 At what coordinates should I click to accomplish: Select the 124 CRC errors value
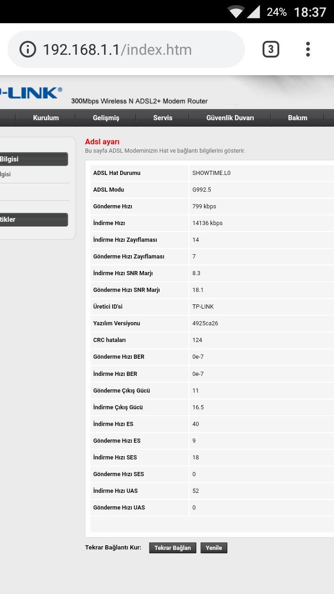197,340
